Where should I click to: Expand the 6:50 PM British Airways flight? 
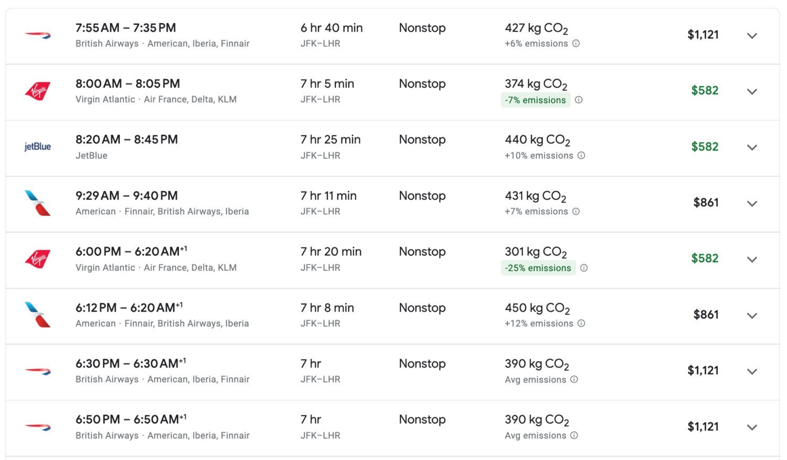coord(752,427)
